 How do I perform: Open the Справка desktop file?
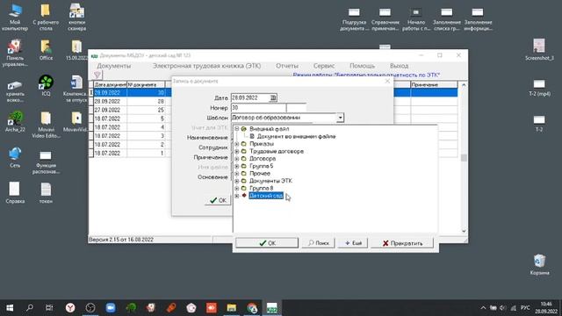15,193
